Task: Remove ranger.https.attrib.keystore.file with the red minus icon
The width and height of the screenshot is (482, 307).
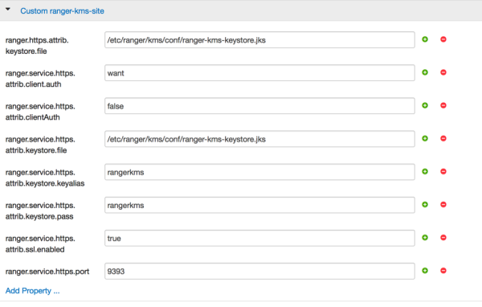Action: [443, 39]
